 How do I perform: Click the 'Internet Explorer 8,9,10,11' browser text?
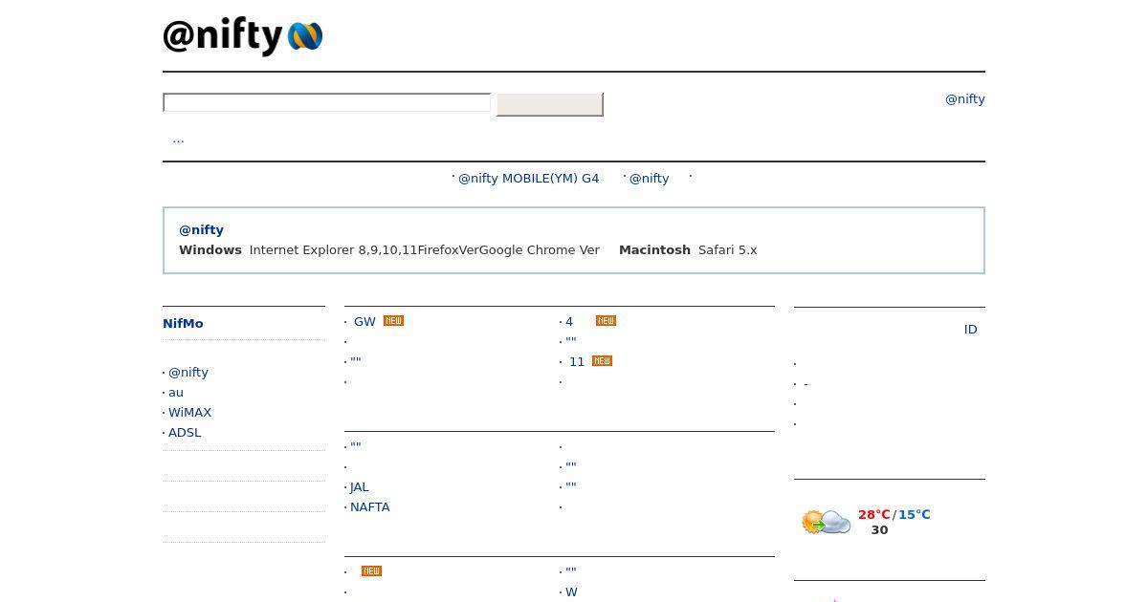pos(333,249)
